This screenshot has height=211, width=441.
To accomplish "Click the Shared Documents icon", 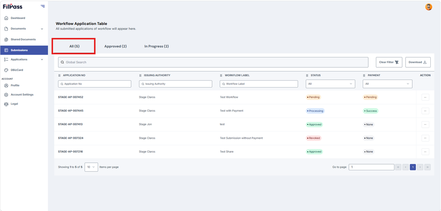I will tap(6, 40).
